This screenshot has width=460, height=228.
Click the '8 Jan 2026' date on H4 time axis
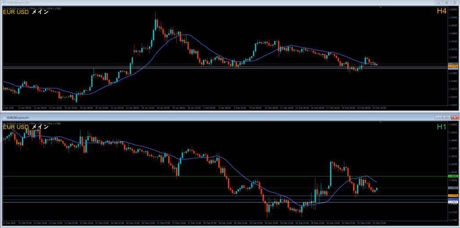coord(8,108)
